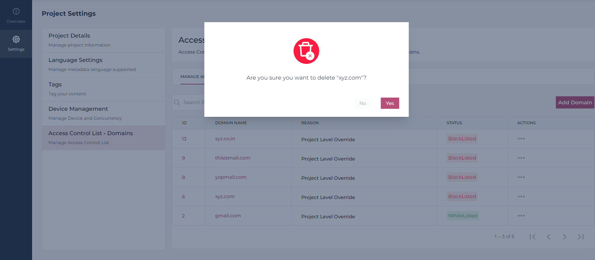595x260 pixels.
Task: Jump to the last page icon
Action: click(581, 237)
